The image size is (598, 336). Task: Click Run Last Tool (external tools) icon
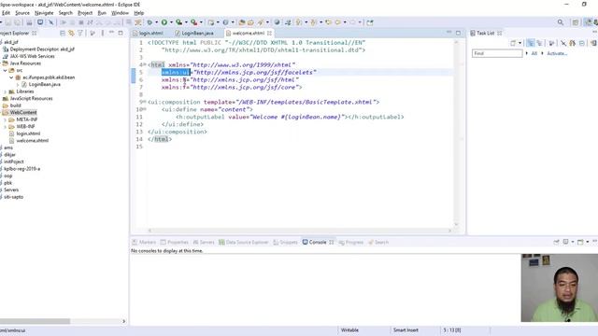(193, 22)
